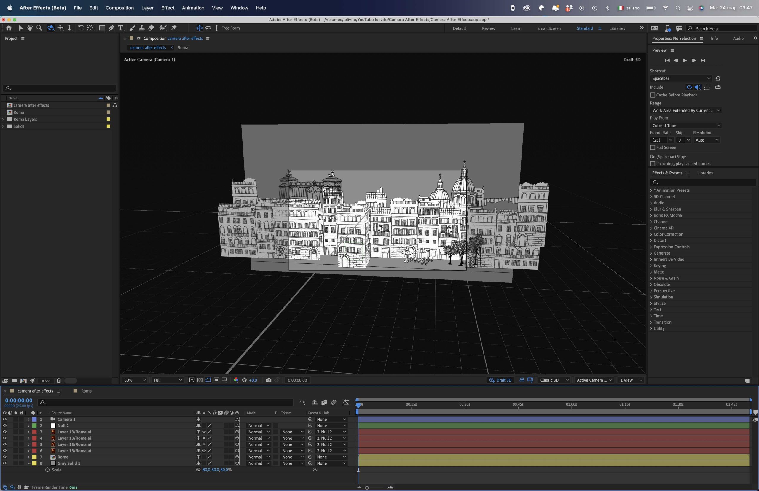Enable the Full Screen checkbox
759x491 pixels.
pyautogui.click(x=653, y=147)
